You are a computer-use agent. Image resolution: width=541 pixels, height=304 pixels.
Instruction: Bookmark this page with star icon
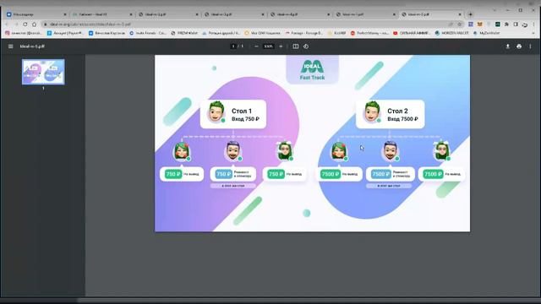coord(459,24)
